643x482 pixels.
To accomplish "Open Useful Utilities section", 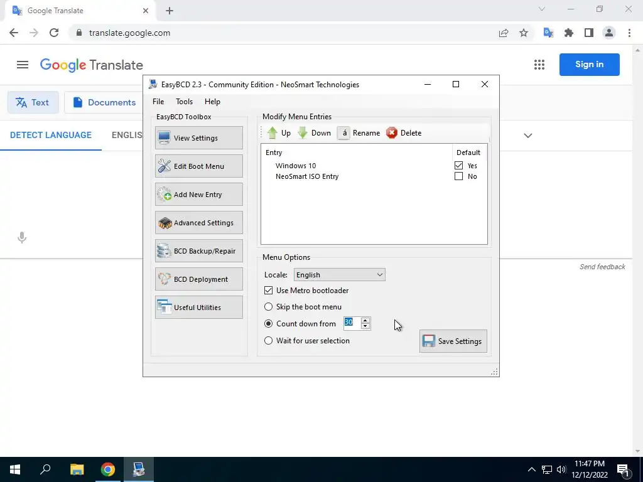I will (x=199, y=308).
